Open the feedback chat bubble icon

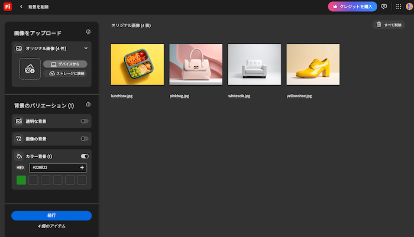coord(384,7)
